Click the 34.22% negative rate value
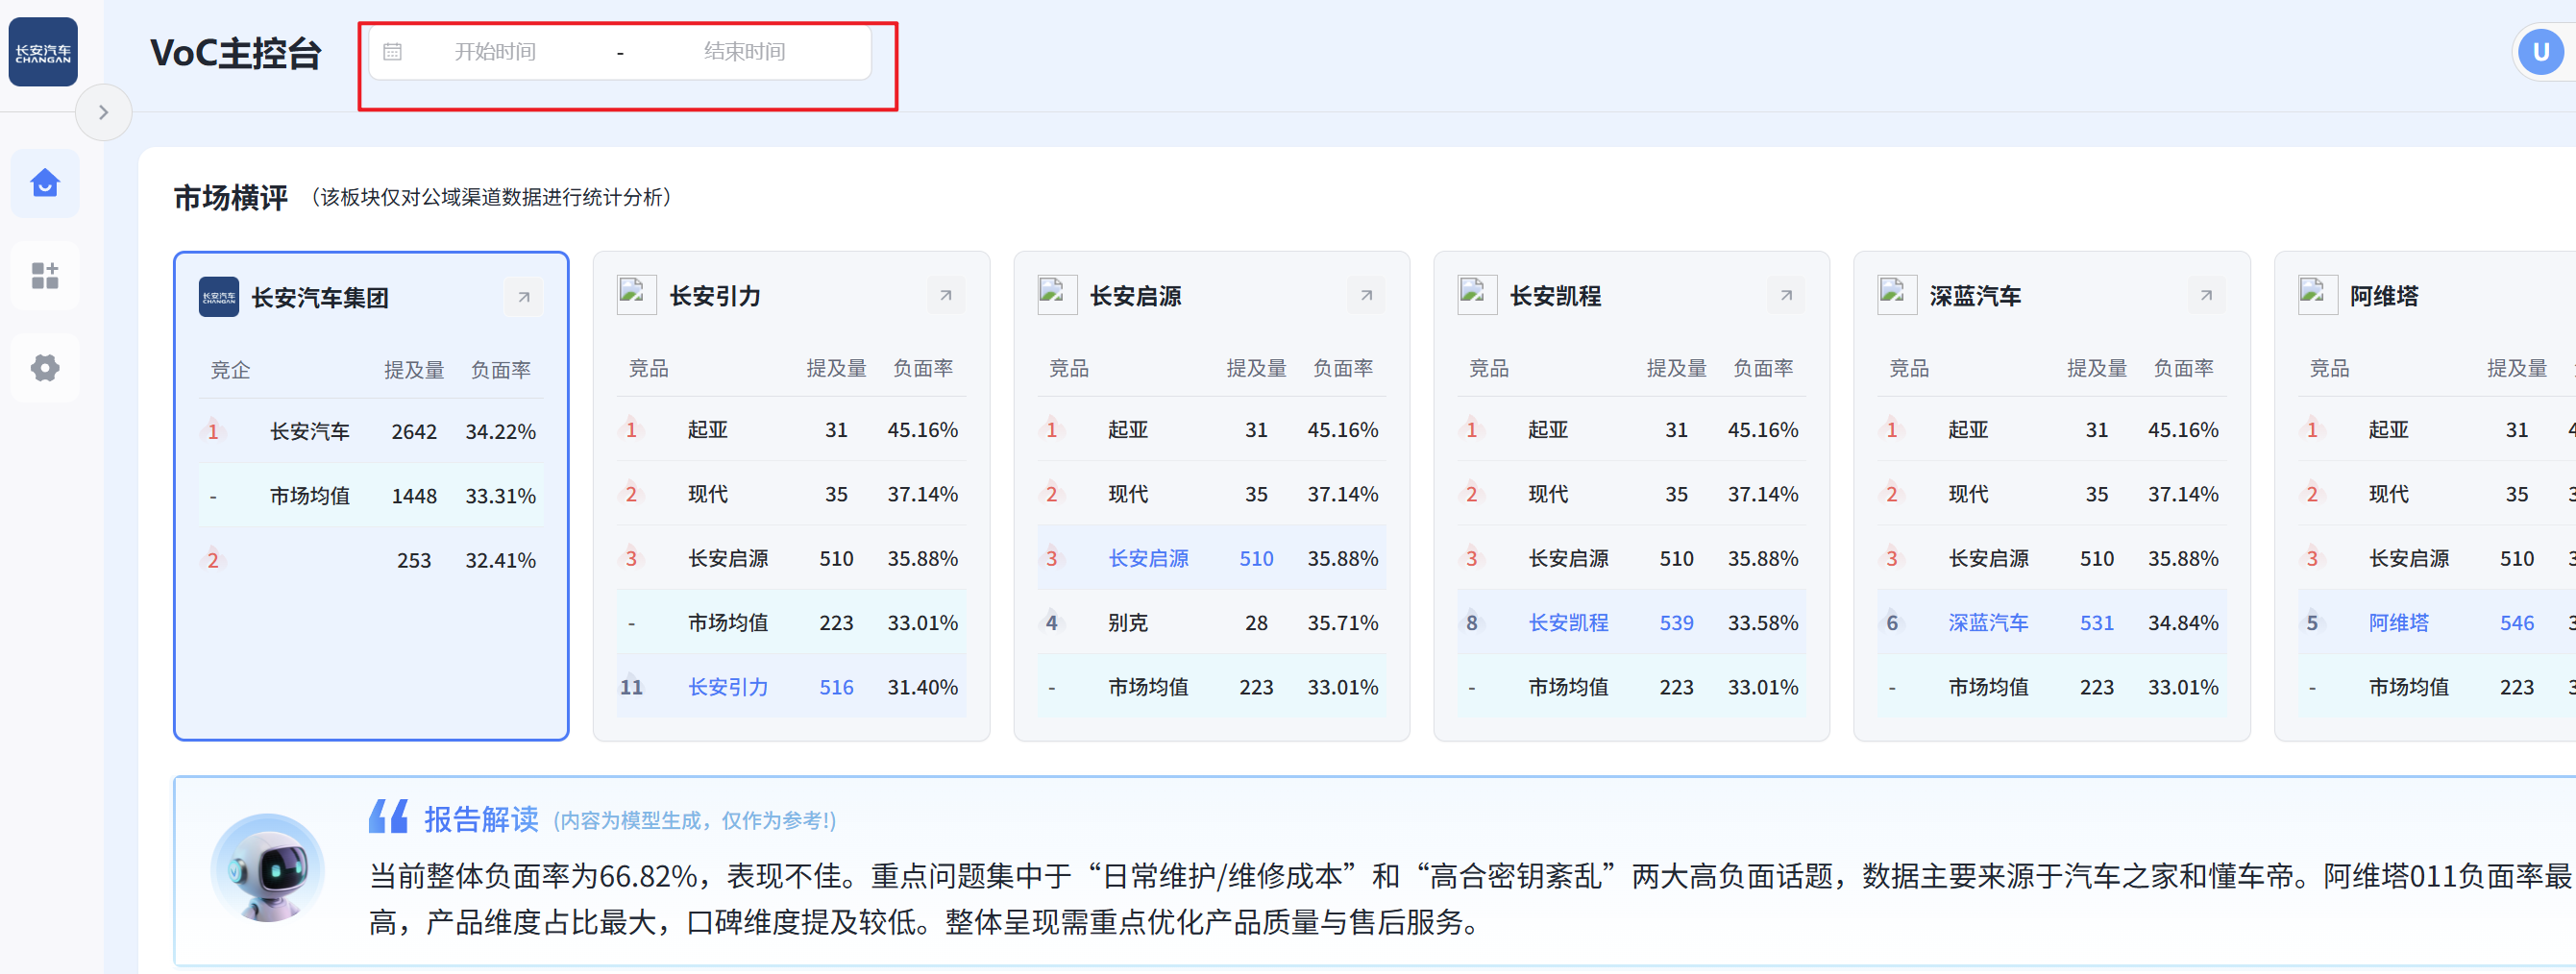The image size is (2576, 974). [x=500, y=432]
